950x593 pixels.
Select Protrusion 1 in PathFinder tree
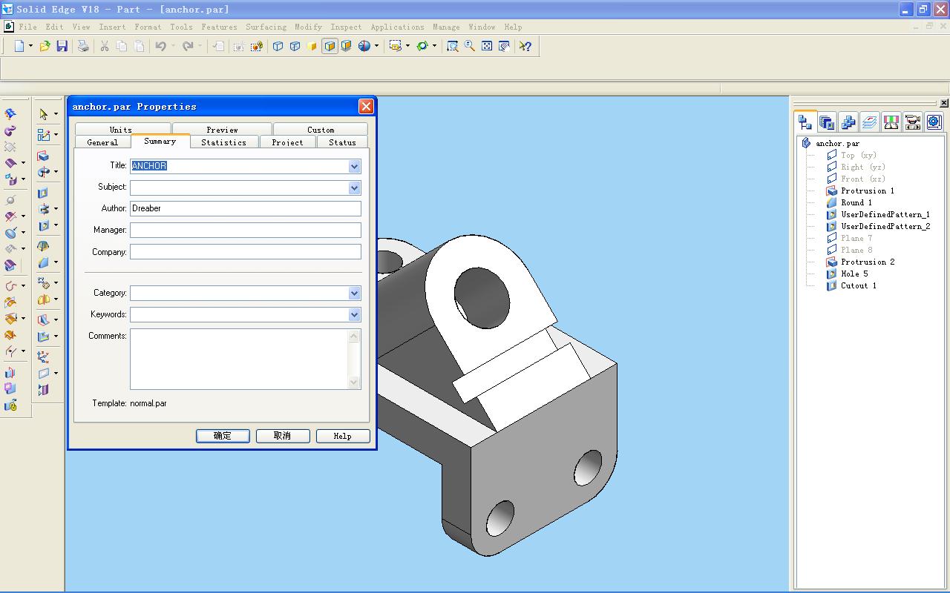click(867, 191)
